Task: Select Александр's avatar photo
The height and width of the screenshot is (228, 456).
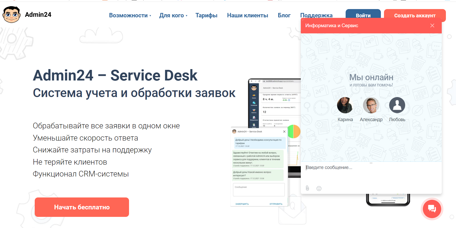Action: pos(371,105)
